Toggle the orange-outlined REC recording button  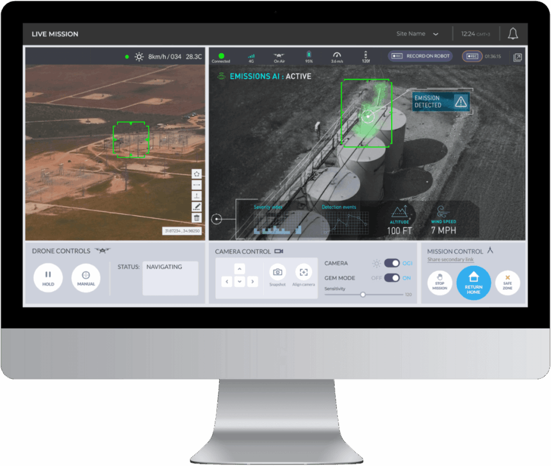tap(472, 56)
